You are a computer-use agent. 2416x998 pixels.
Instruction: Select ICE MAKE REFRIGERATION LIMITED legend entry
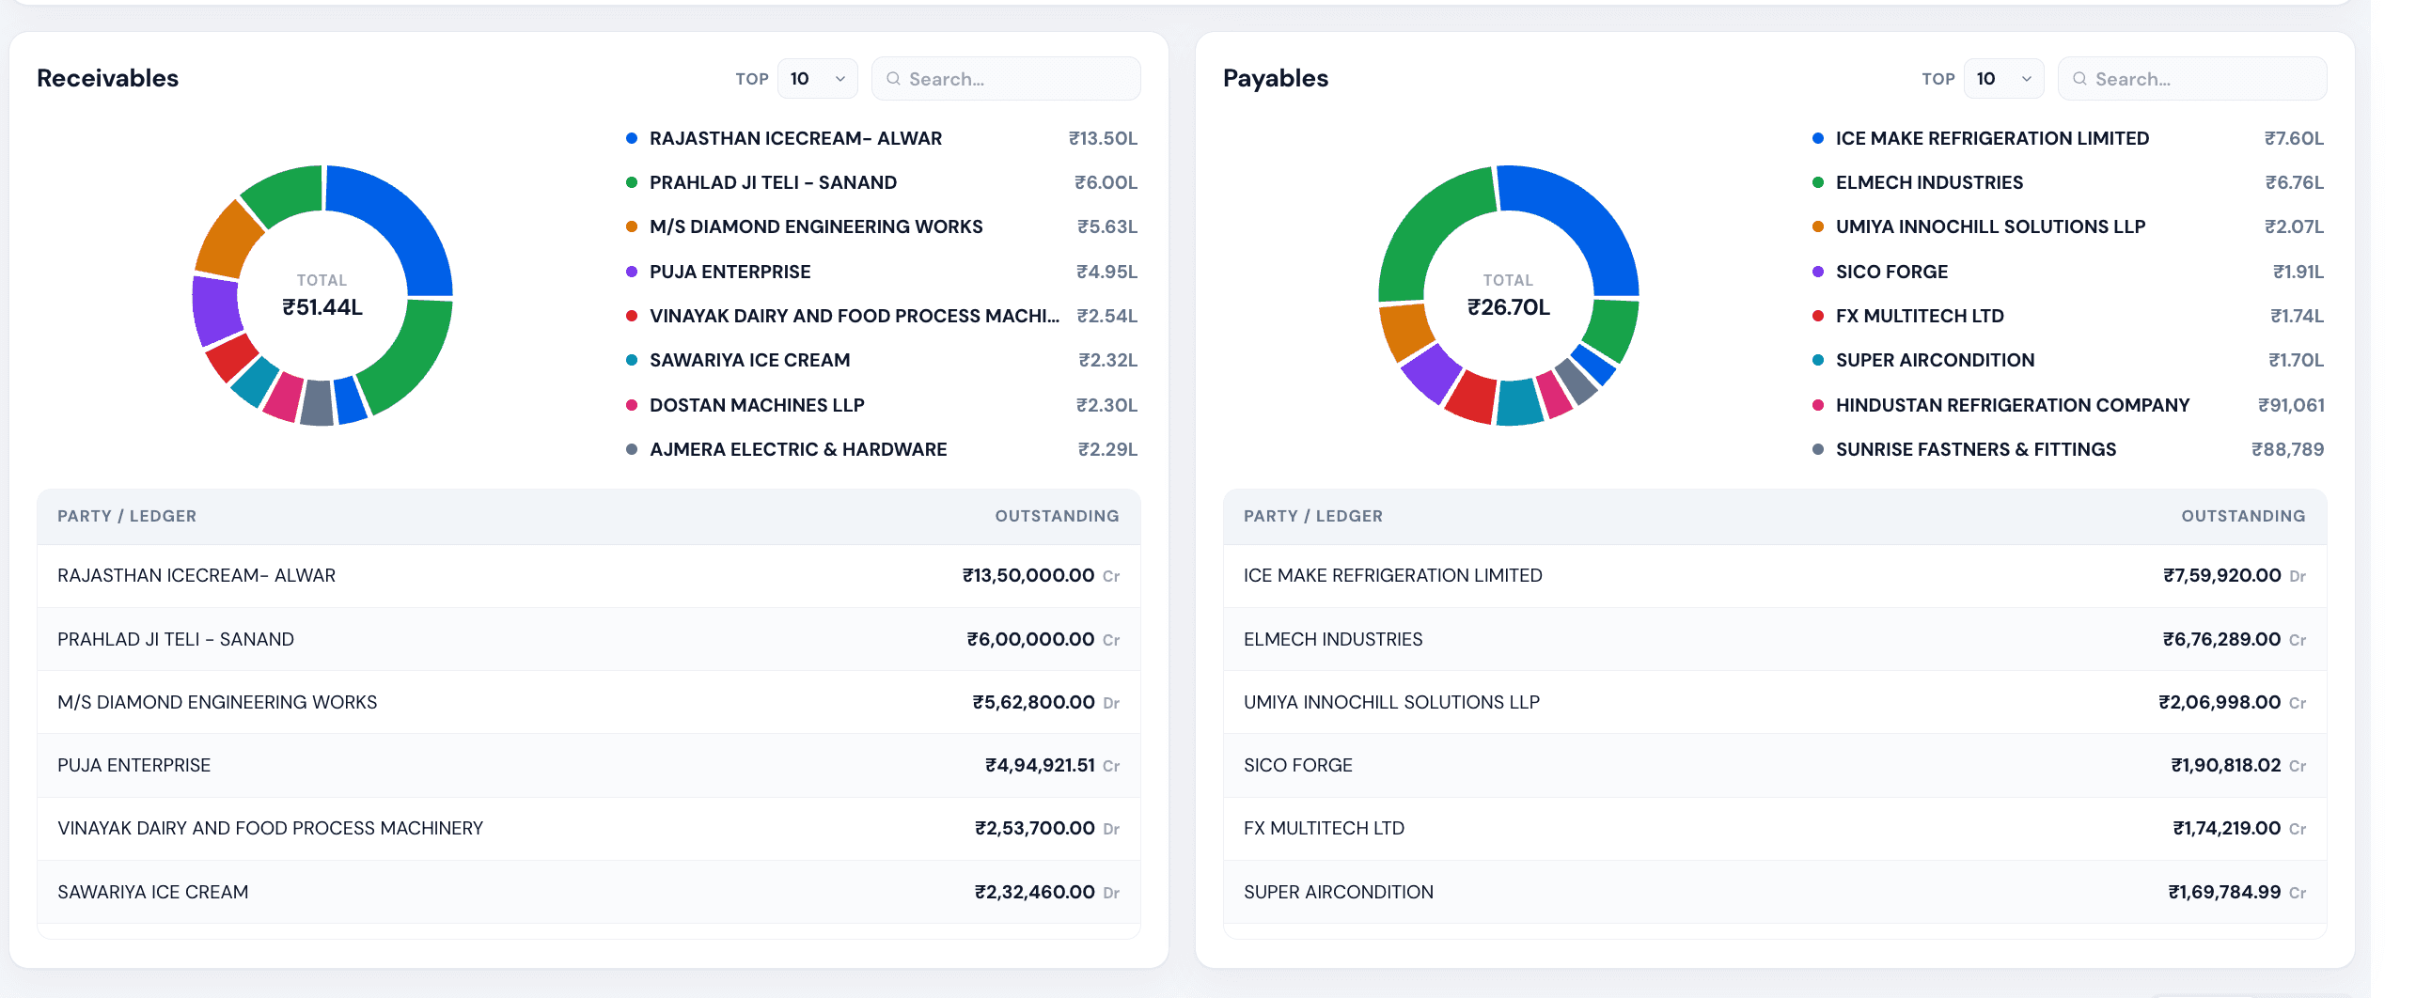(2068, 138)
